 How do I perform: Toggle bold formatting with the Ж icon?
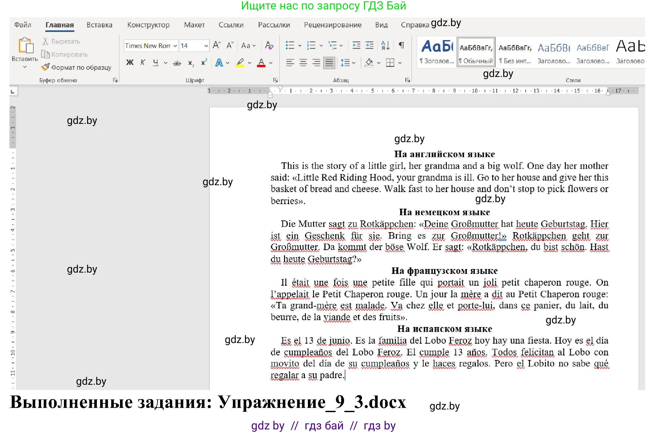tap(129, 62)
